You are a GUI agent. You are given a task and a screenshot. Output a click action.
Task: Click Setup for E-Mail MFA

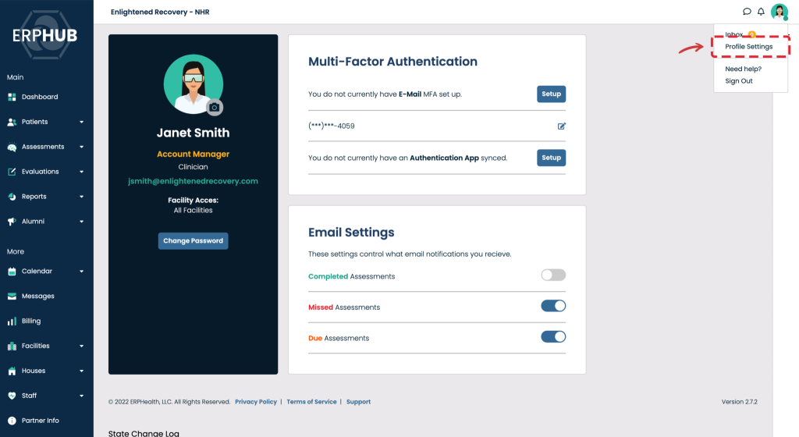552,94
